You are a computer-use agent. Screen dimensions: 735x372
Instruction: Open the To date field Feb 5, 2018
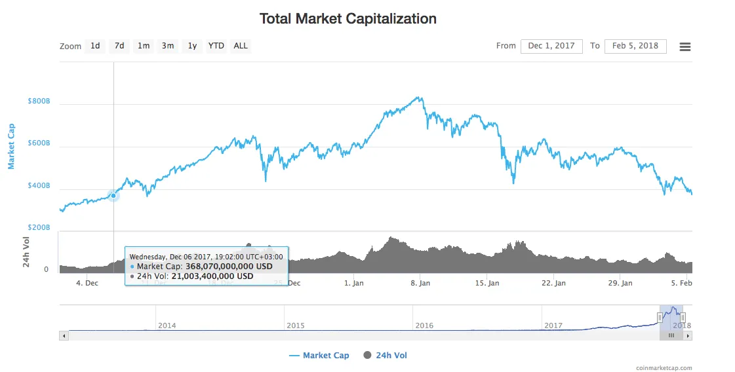click(635, 46)
